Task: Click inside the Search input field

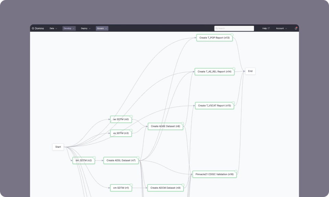Action: (x=234, y=28)
